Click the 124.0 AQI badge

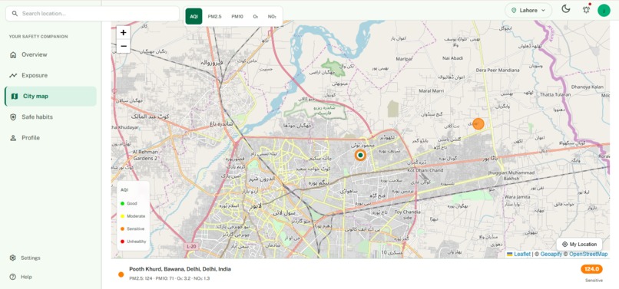(x=591, y=269)
